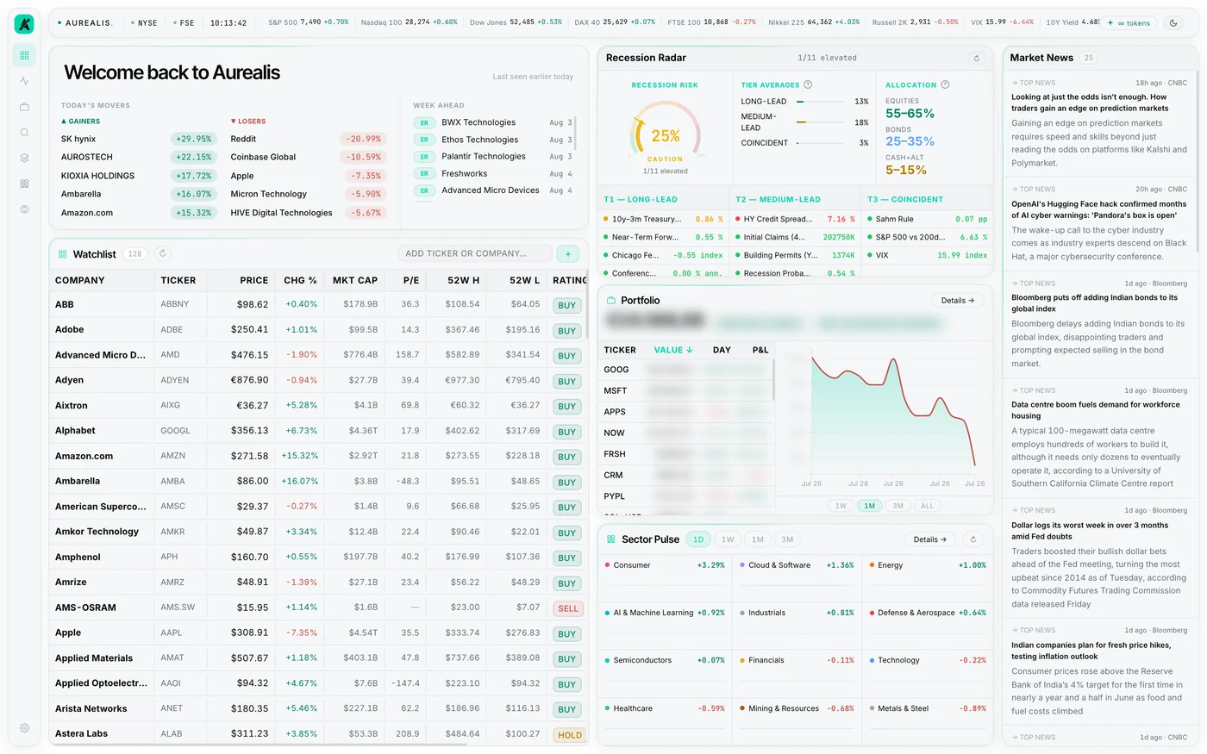
Task: Click the tokens pill in the top bar
Action: 1129,23
